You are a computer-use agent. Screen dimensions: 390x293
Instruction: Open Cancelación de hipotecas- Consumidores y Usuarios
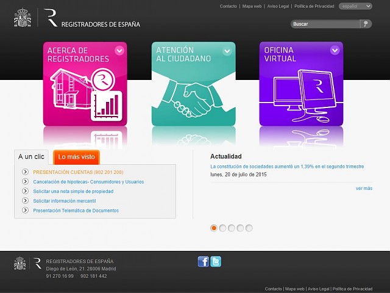coord(88,182)
